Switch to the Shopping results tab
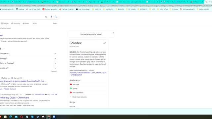The height and width of the screenshot is (119, 212). click(x=16, y=23)
